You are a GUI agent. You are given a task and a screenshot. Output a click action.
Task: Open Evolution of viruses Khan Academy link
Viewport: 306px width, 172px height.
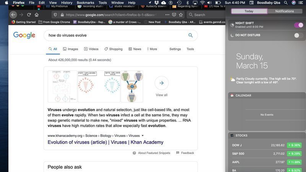105,142
